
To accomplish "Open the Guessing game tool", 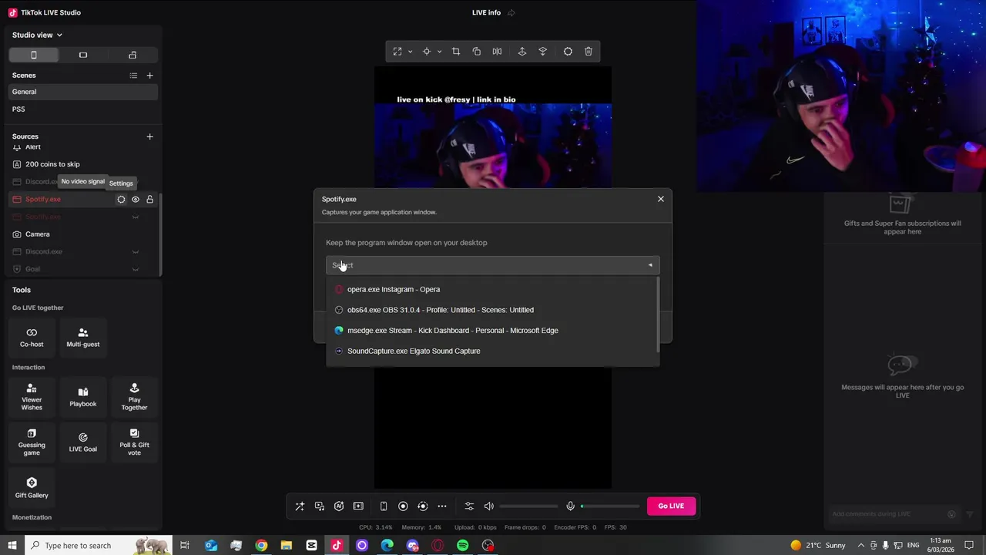I will point(32,442).
